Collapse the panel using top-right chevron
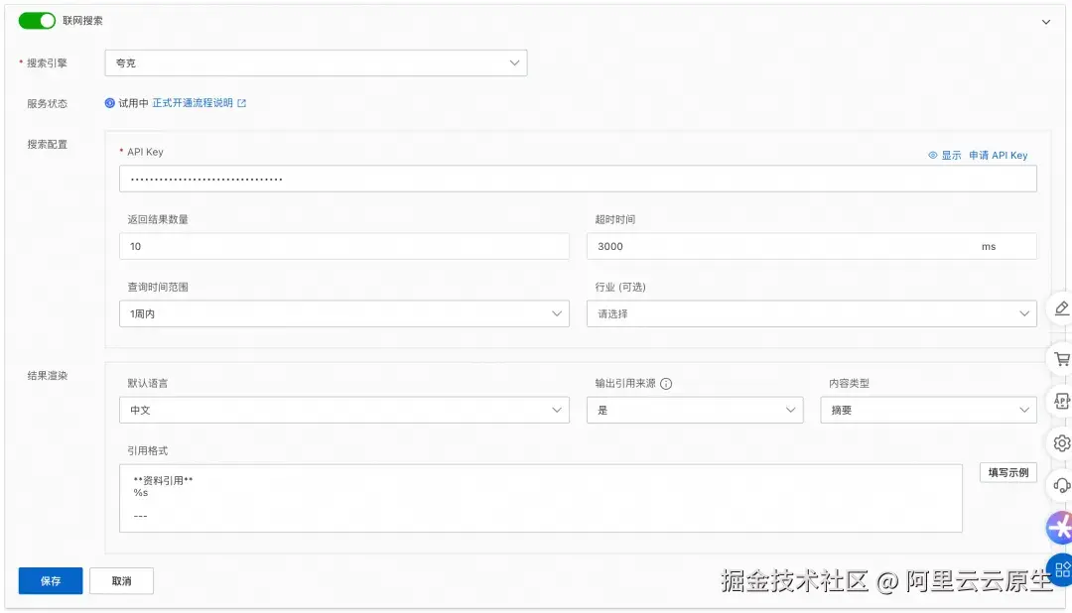1072x613 pixels. 1047,20
